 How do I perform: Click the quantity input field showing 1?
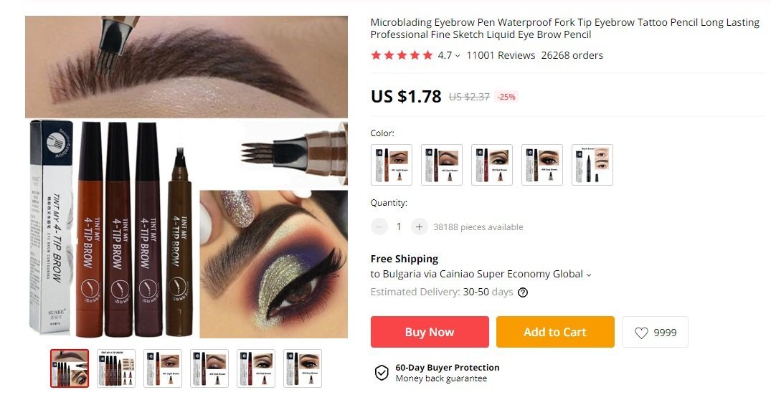click(399, 227)
